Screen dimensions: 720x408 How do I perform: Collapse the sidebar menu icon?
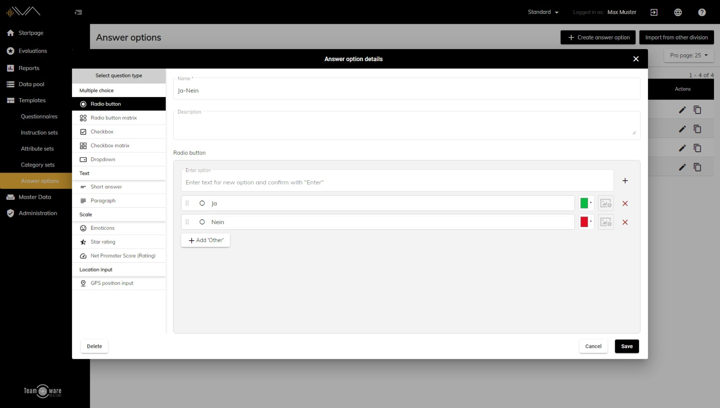(x=79, y=12)
